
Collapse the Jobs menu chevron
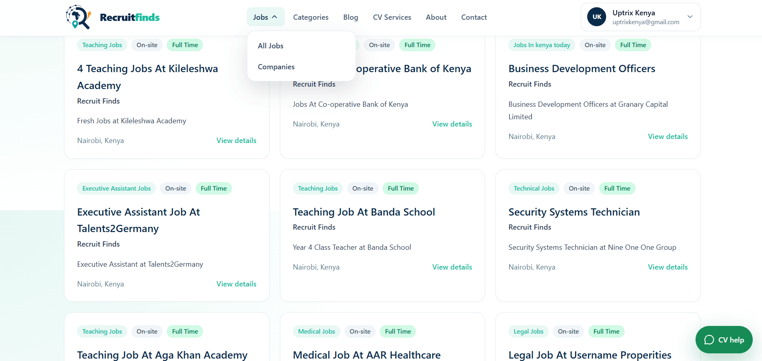coord(275,17)
